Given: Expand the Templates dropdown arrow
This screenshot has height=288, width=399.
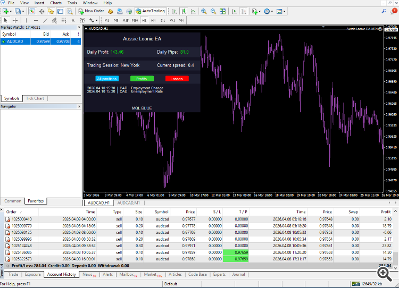Looking at the screenshot, I should (284, 12).
